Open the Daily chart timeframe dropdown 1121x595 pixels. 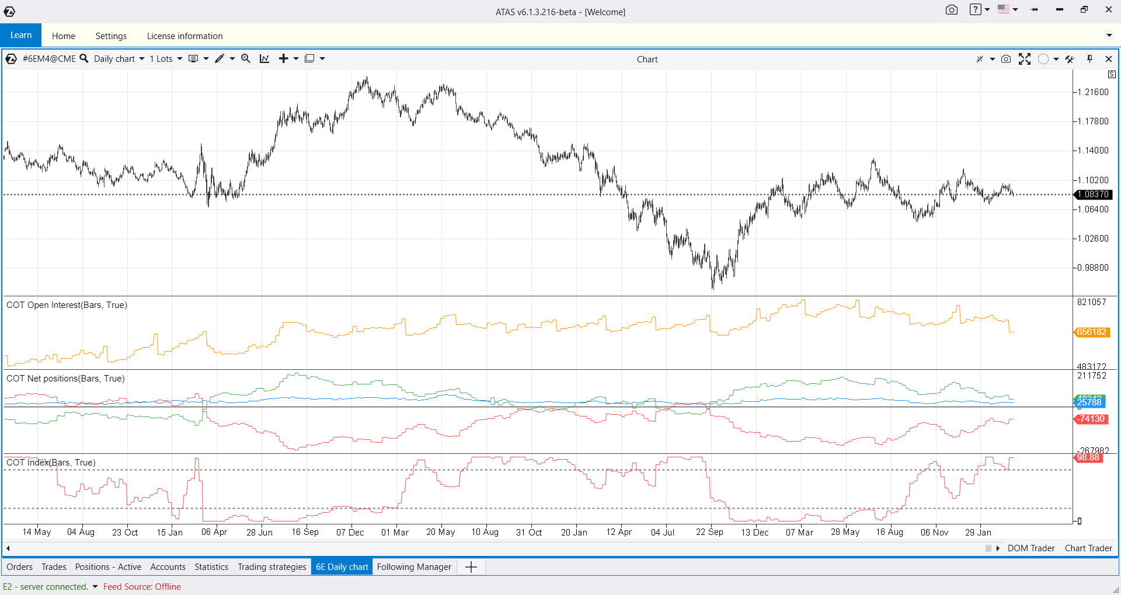click(x=119, y=58)
